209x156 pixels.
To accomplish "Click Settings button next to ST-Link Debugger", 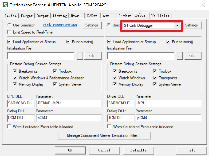I will point(191,25).
